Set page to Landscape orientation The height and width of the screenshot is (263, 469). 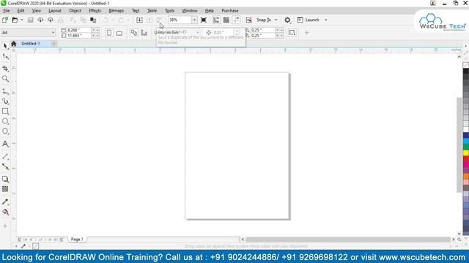tap(119, 32)
